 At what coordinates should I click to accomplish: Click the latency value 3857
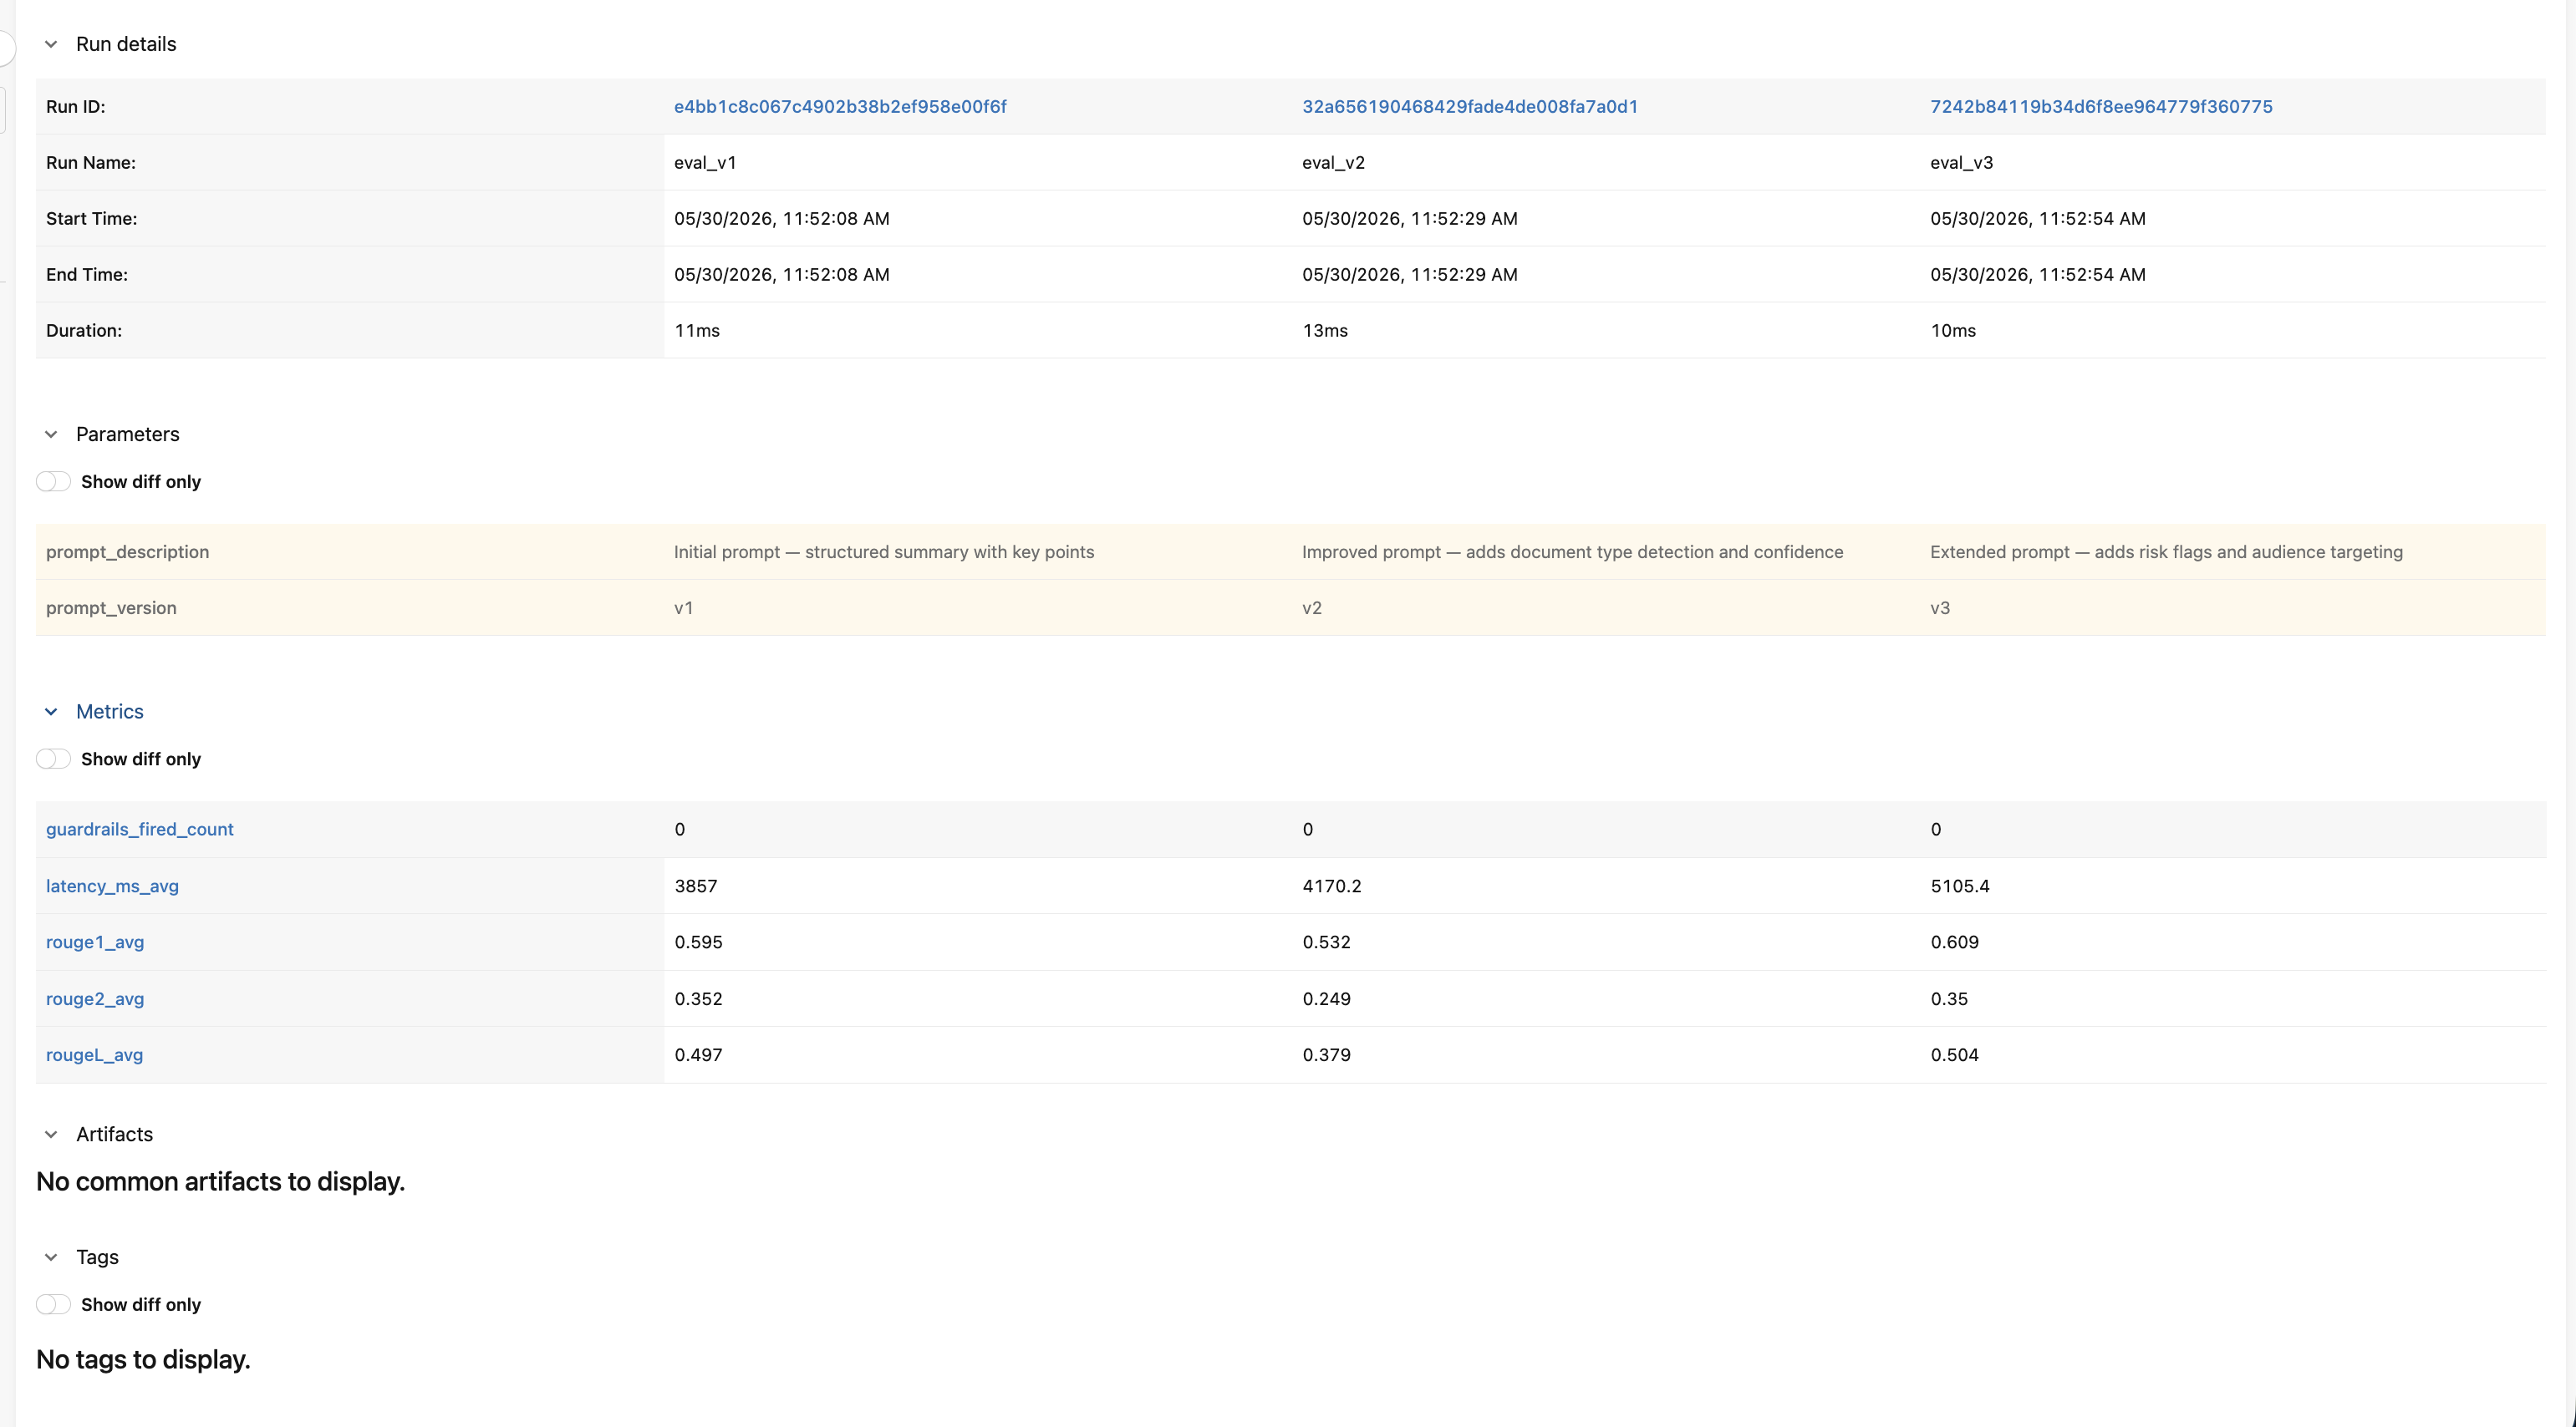coord(696,886)
